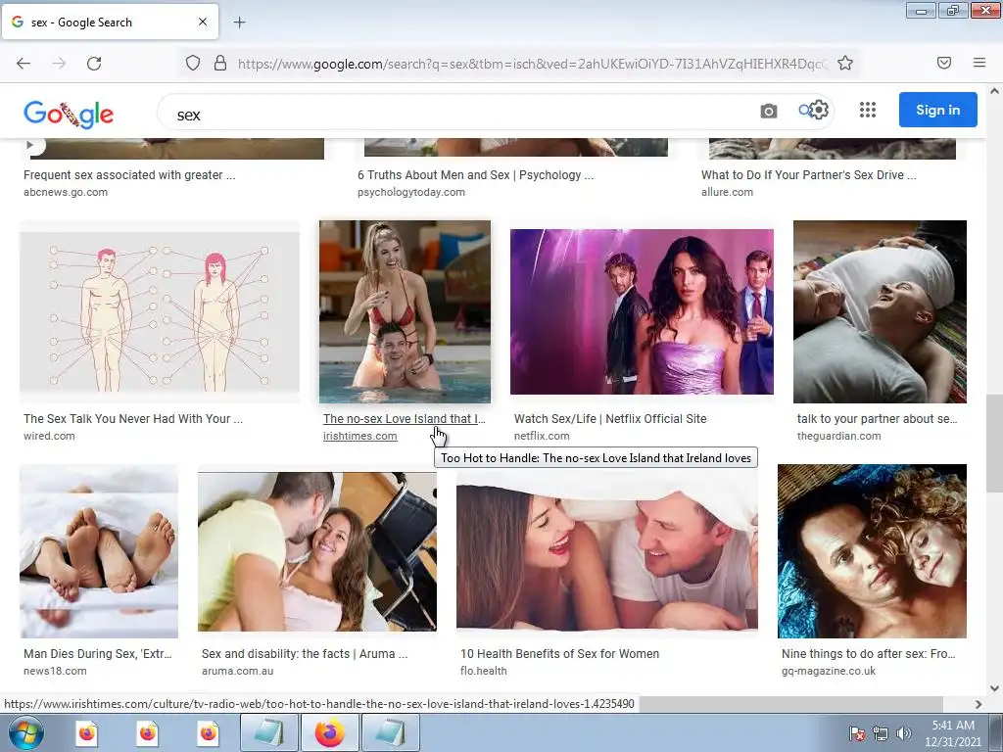Select the body diagram wired.com thumbnail
1003x752 pixels.
coord(160,311)
